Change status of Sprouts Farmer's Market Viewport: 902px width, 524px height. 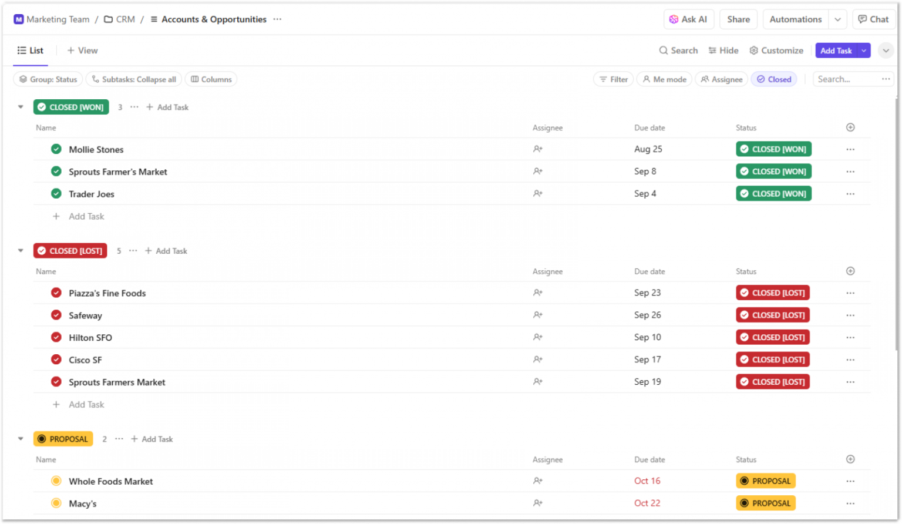tap(773, 172)
